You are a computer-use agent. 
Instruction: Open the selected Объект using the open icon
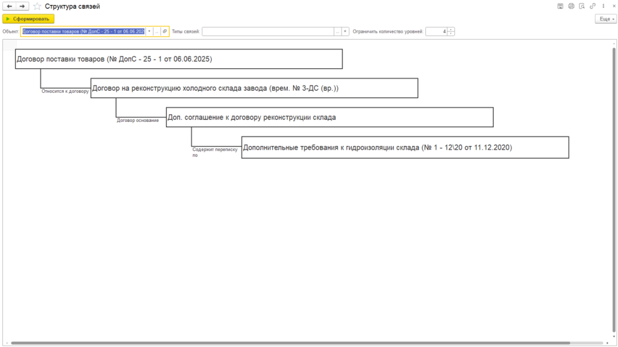coord(165,31)
